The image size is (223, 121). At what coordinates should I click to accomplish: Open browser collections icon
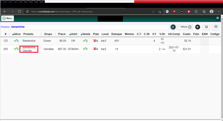[x=204, y=12]
